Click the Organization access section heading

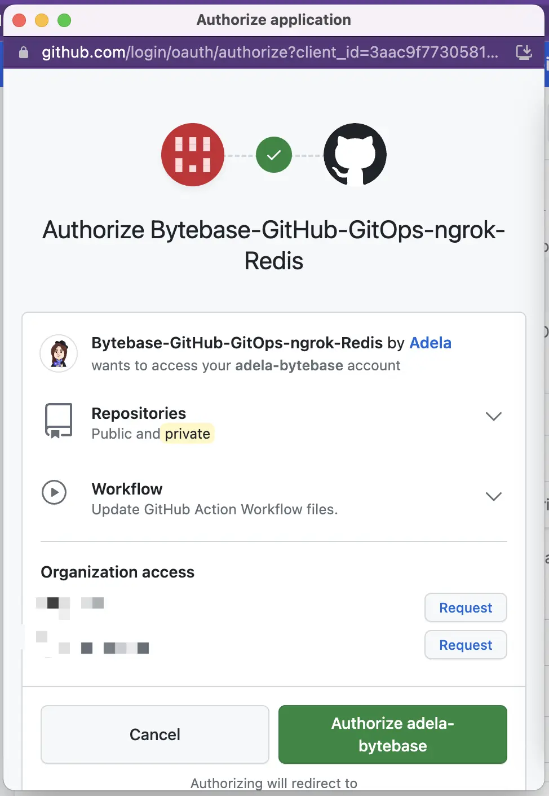pos(117,572)
